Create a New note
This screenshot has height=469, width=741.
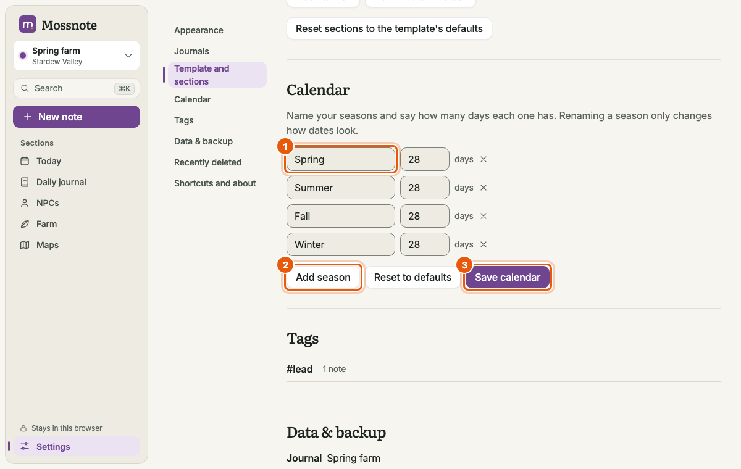tap(77, 117)
